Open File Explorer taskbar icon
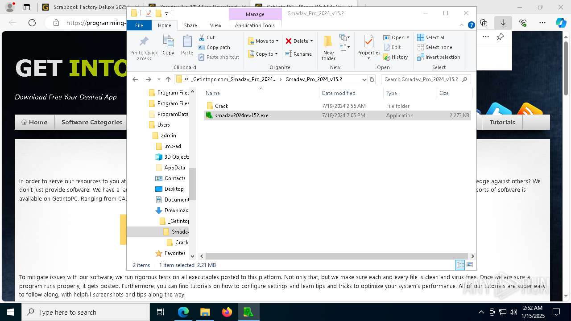 [x=205, y=312]
